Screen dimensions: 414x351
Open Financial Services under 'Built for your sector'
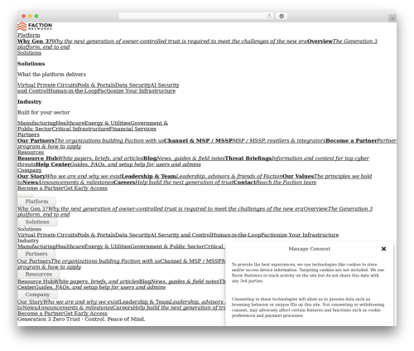[x=132, y=129]
